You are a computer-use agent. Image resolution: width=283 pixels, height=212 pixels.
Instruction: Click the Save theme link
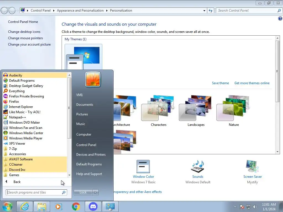coord(220,83)
